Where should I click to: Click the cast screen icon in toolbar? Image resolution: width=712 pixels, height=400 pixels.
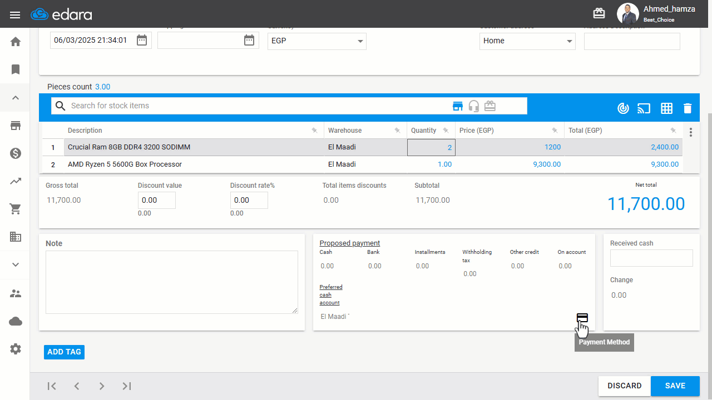[x=644, y=108]
